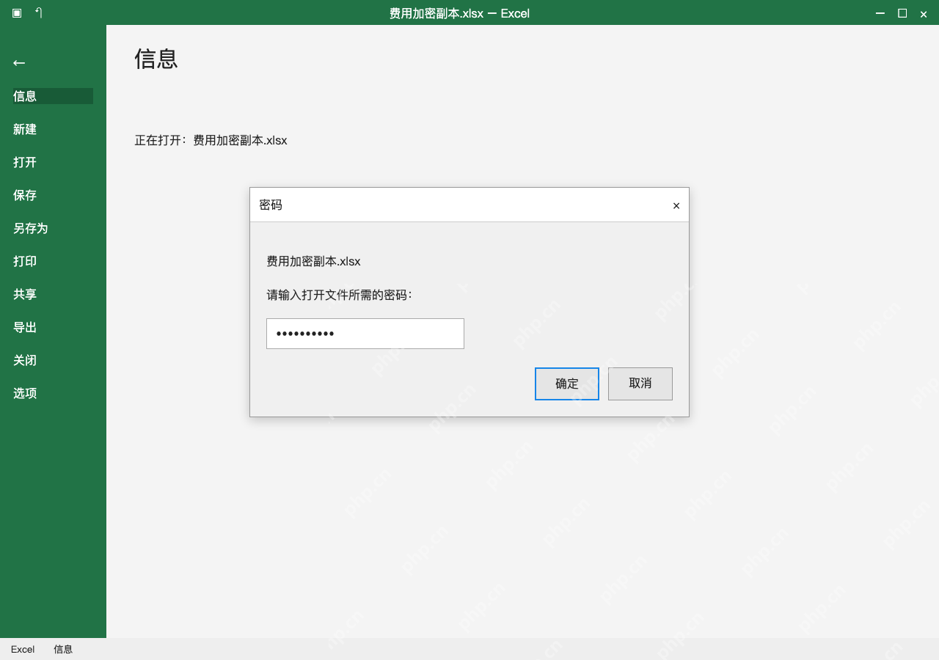This screenshot has height=660, width=939.
Task: Select 信息 in the sidebar menu
Action: pos(53,96)
